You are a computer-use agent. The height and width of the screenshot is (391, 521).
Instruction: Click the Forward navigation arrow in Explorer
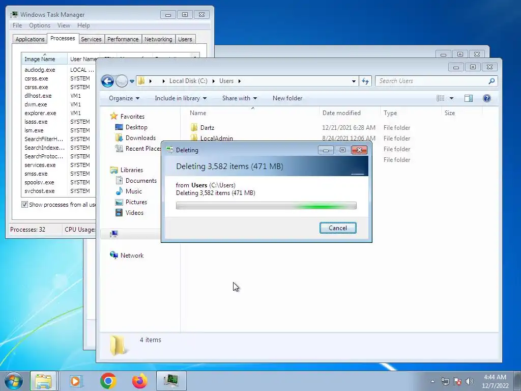pos(122,81)
